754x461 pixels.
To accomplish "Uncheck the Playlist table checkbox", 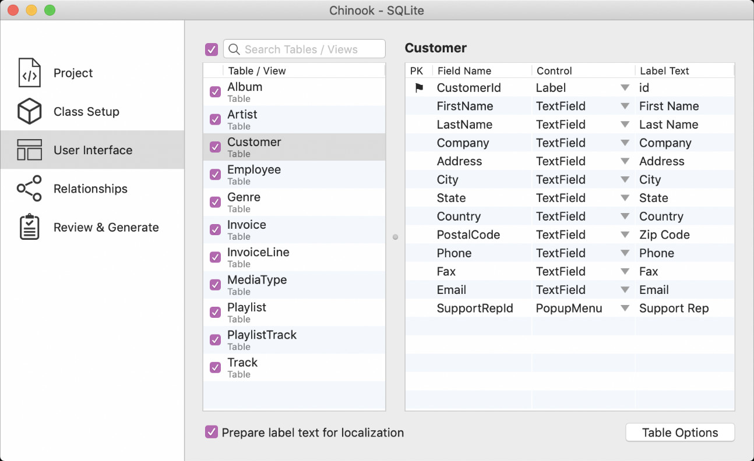I will (x=216, y=312).
